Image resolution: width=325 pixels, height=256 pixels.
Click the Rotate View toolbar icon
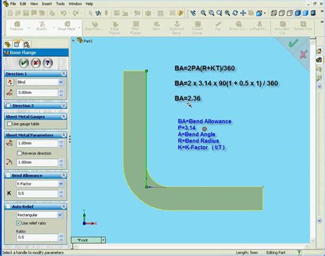(235, 13)
